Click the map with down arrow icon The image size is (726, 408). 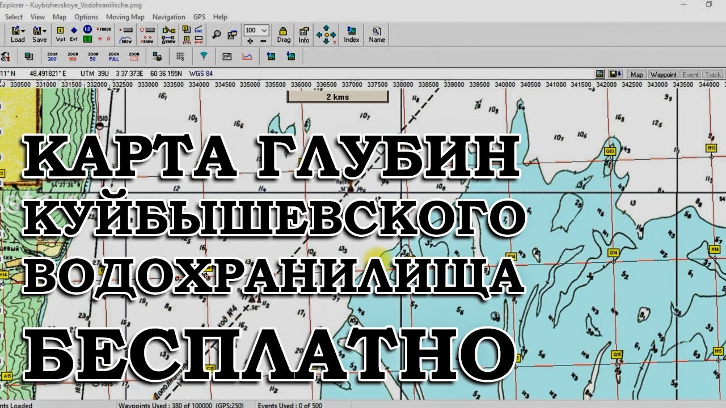pyautogui.click(x=291, y=57)
